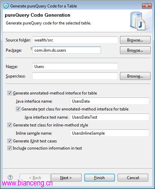Focus the Name field containing Users
The image size is (155, 189).
point(75,66)
